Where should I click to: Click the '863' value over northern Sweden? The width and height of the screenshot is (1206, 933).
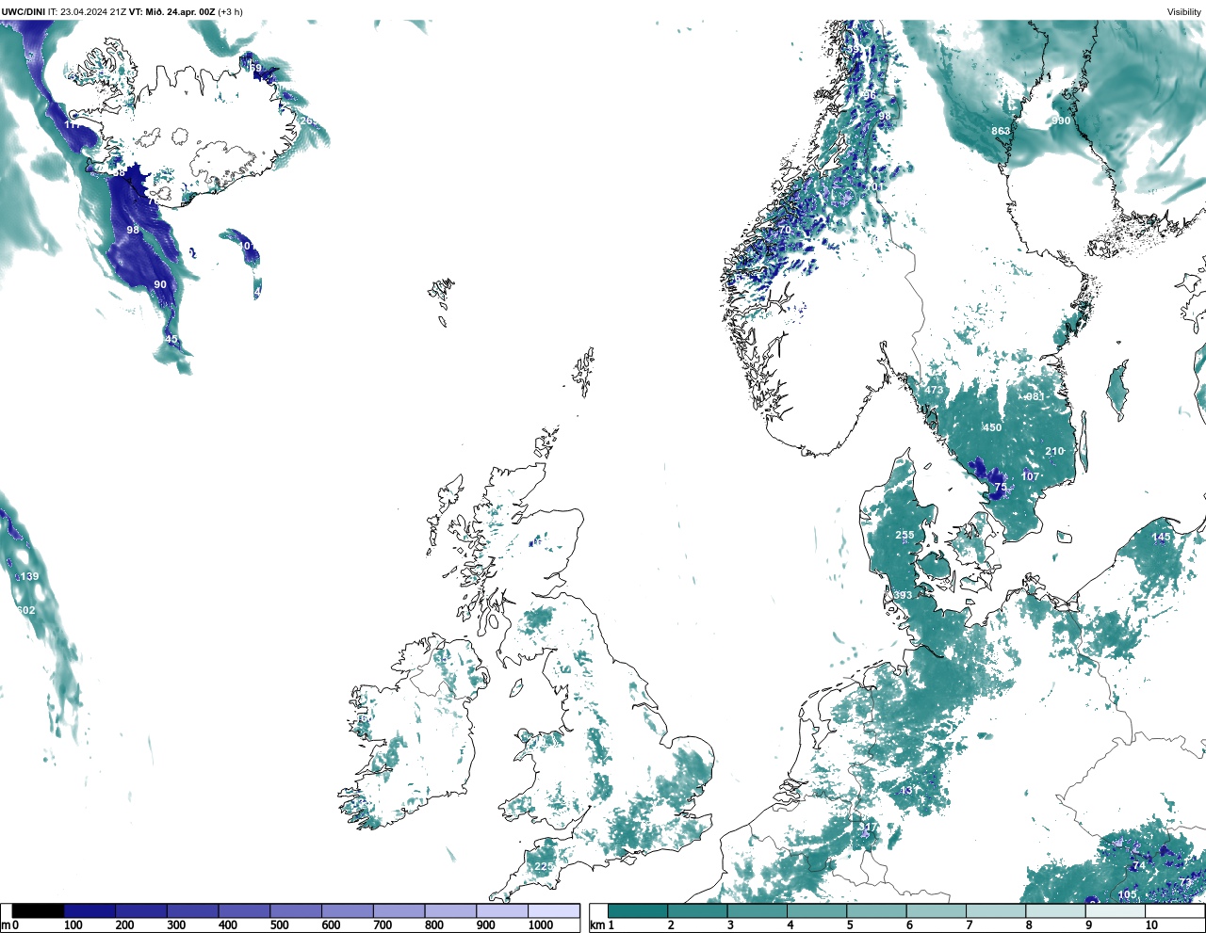(x=1001, y=131)
